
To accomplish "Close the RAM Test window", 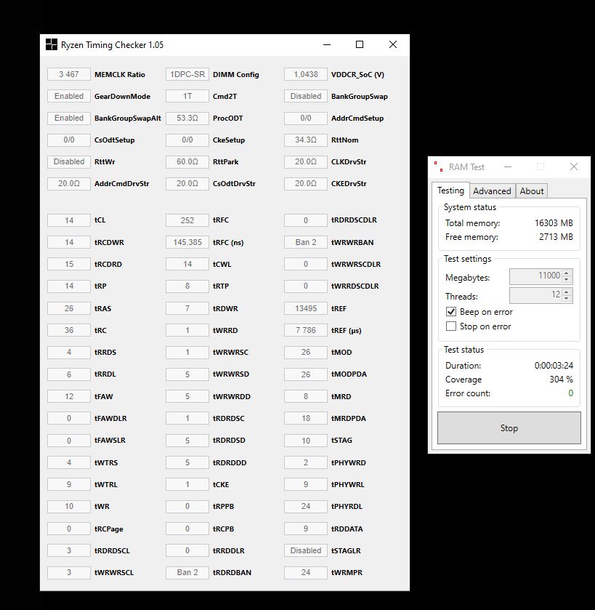I will point(574,167).
